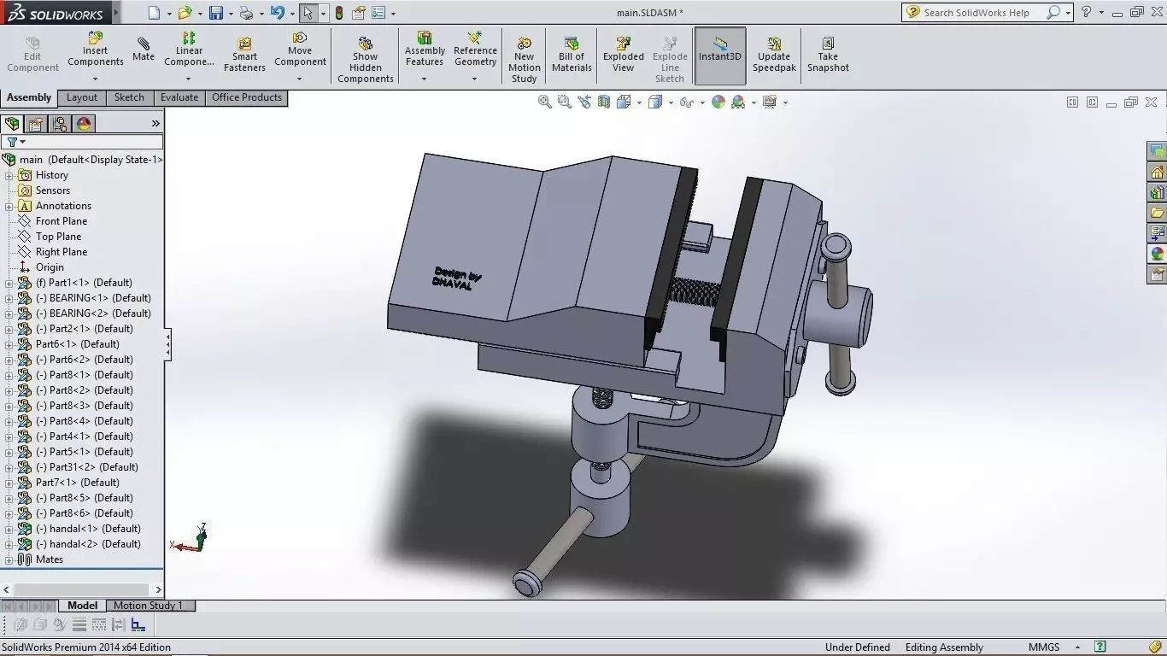
Task: Insert a Bill of Materials
Action: tap(572, 55)
